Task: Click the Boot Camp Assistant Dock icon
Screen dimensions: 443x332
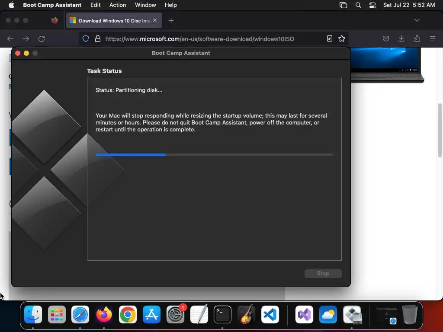Action: click(x=352, y=315)
